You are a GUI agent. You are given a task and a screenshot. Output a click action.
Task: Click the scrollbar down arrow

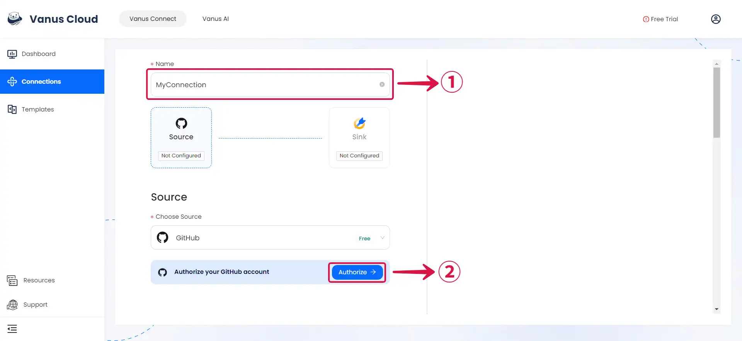[x=716, y=309]
